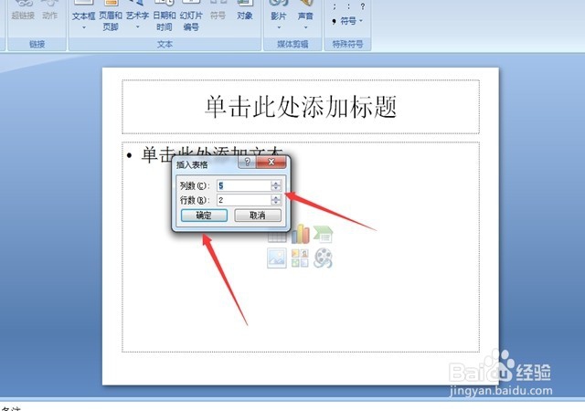This screenshot has width=585, height=411.
Task: Click the 媒体剪辑 group label
Action: [x=292, y=45]
